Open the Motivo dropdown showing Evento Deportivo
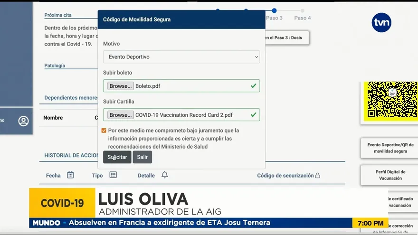 tap(181, 57)
